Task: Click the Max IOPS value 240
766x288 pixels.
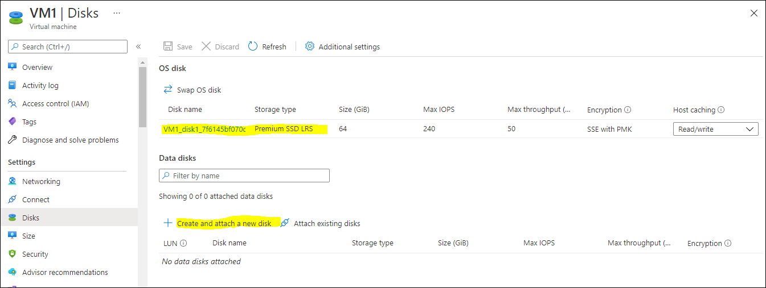Action: tap(429, 129)
